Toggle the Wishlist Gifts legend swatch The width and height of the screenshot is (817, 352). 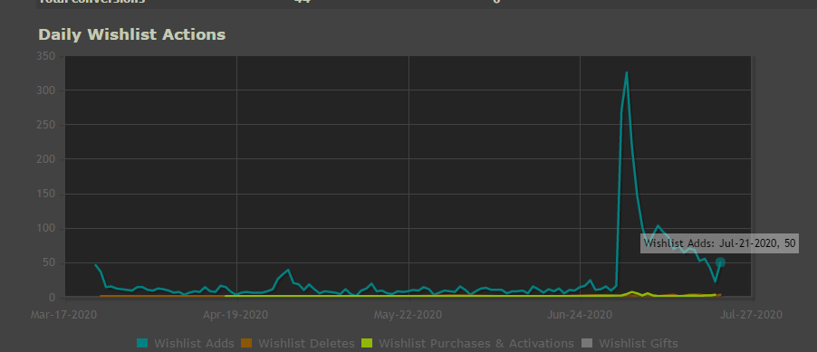[x=587, y=343]
